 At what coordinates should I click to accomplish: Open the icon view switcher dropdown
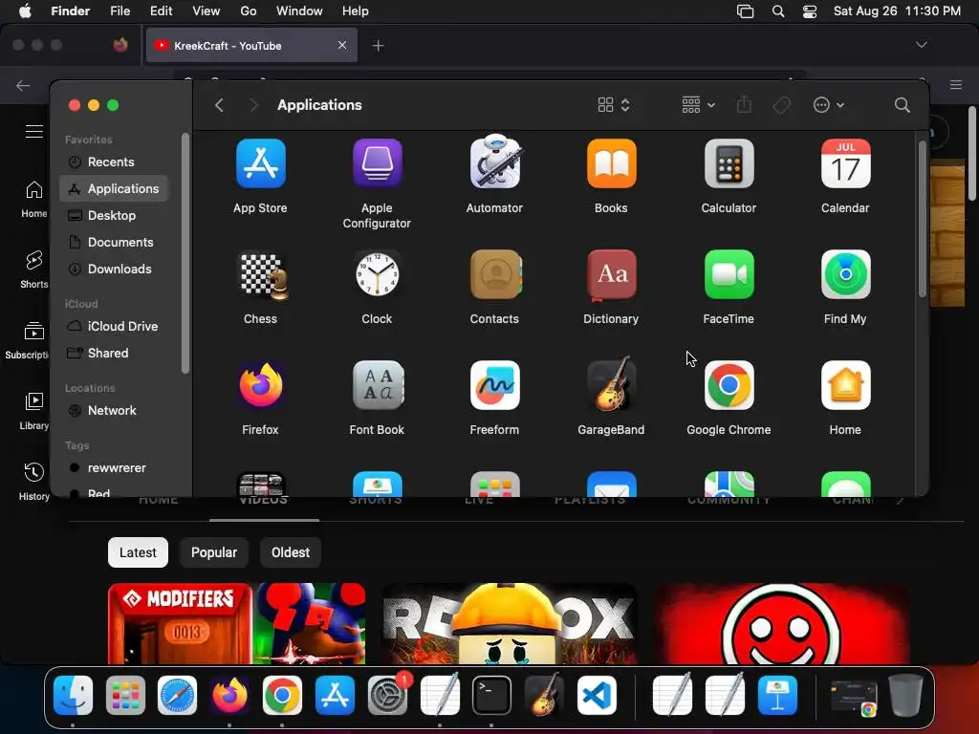point(614,105)
